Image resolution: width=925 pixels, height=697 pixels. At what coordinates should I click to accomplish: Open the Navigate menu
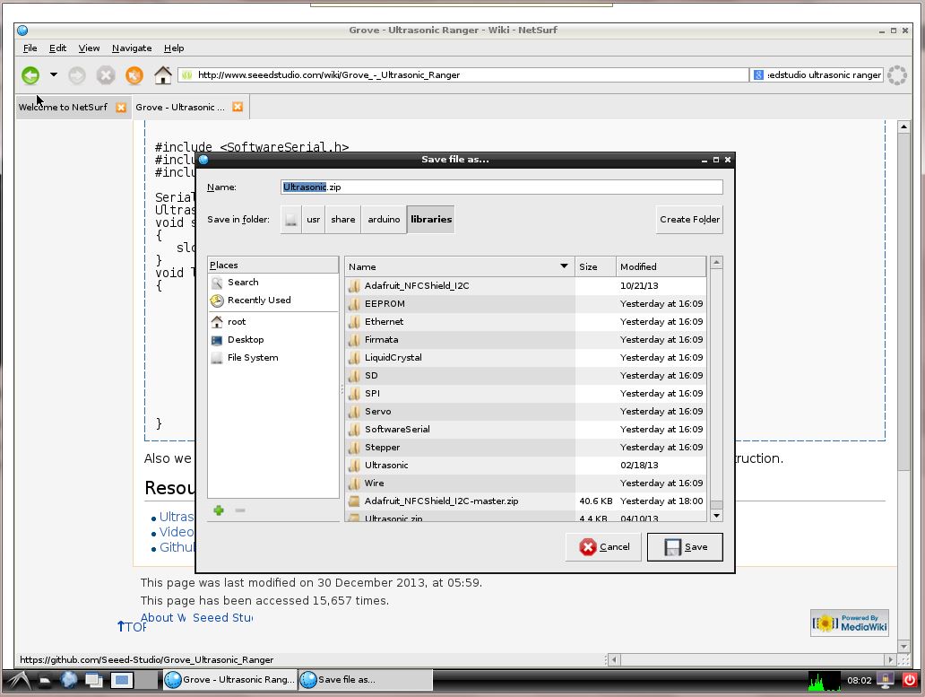point(132,48)
